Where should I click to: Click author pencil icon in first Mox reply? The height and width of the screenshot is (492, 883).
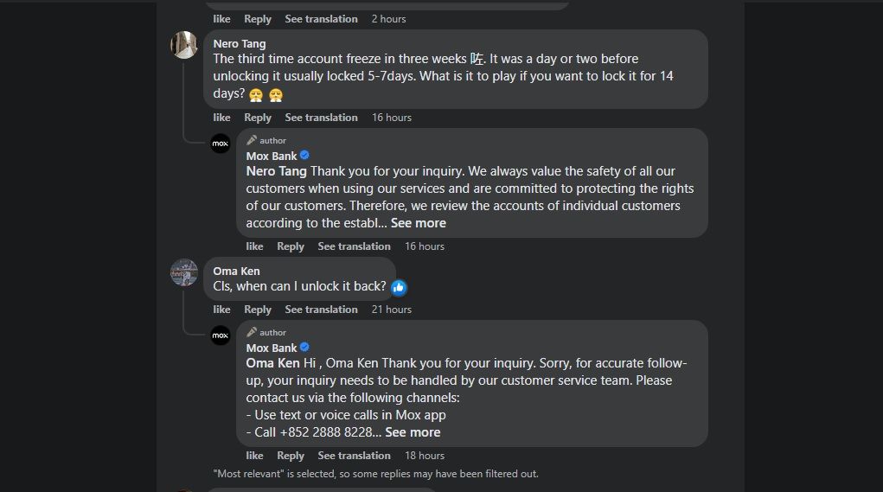(x=252, y=140)
